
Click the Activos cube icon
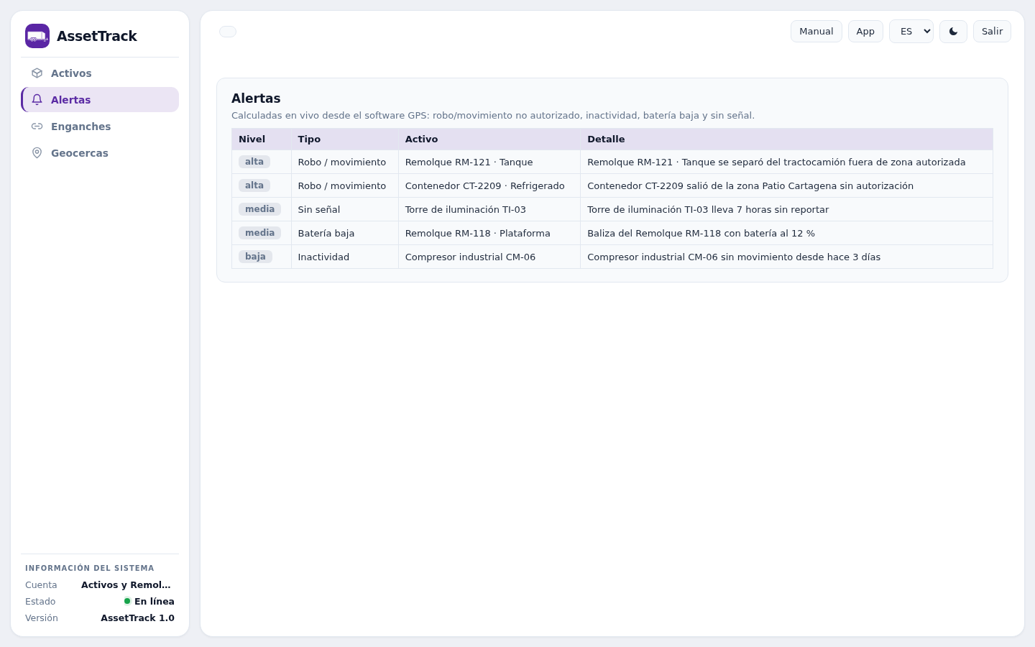[37, 73]
